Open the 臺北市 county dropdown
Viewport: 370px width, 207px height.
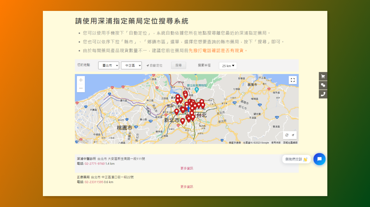coord(108,65)
